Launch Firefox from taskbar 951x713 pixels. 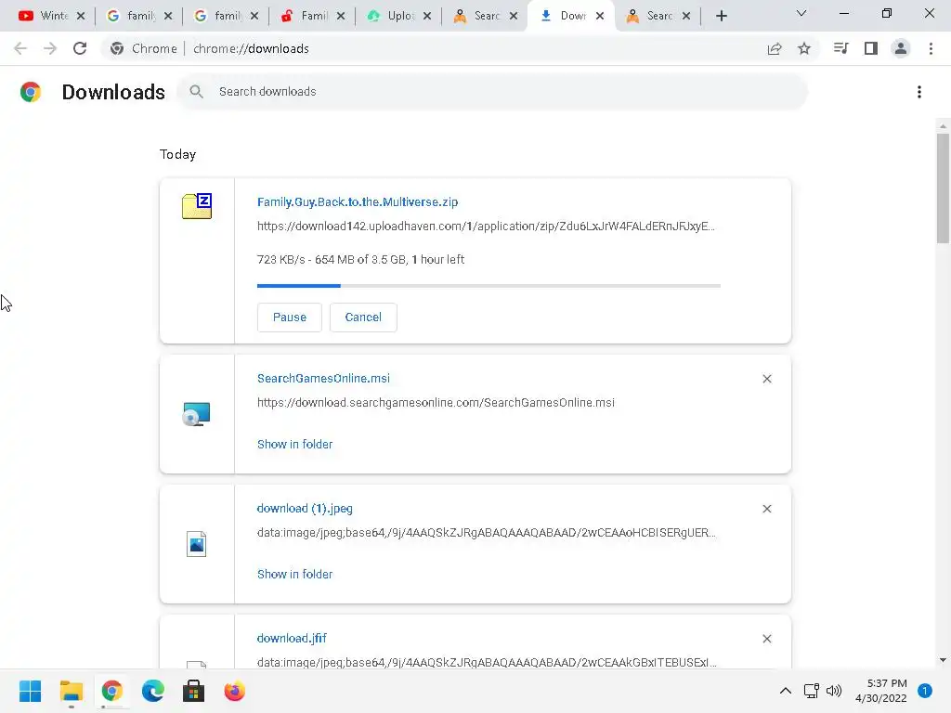(x=234, y=691)
